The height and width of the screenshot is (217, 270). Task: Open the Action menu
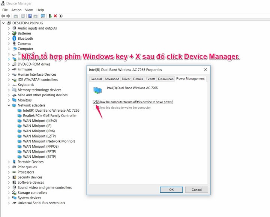[16, 10]
